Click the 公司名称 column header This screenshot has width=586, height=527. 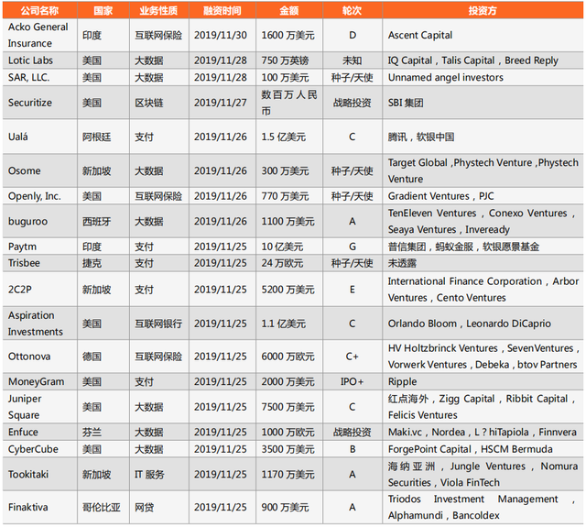(x=40, y=10)
